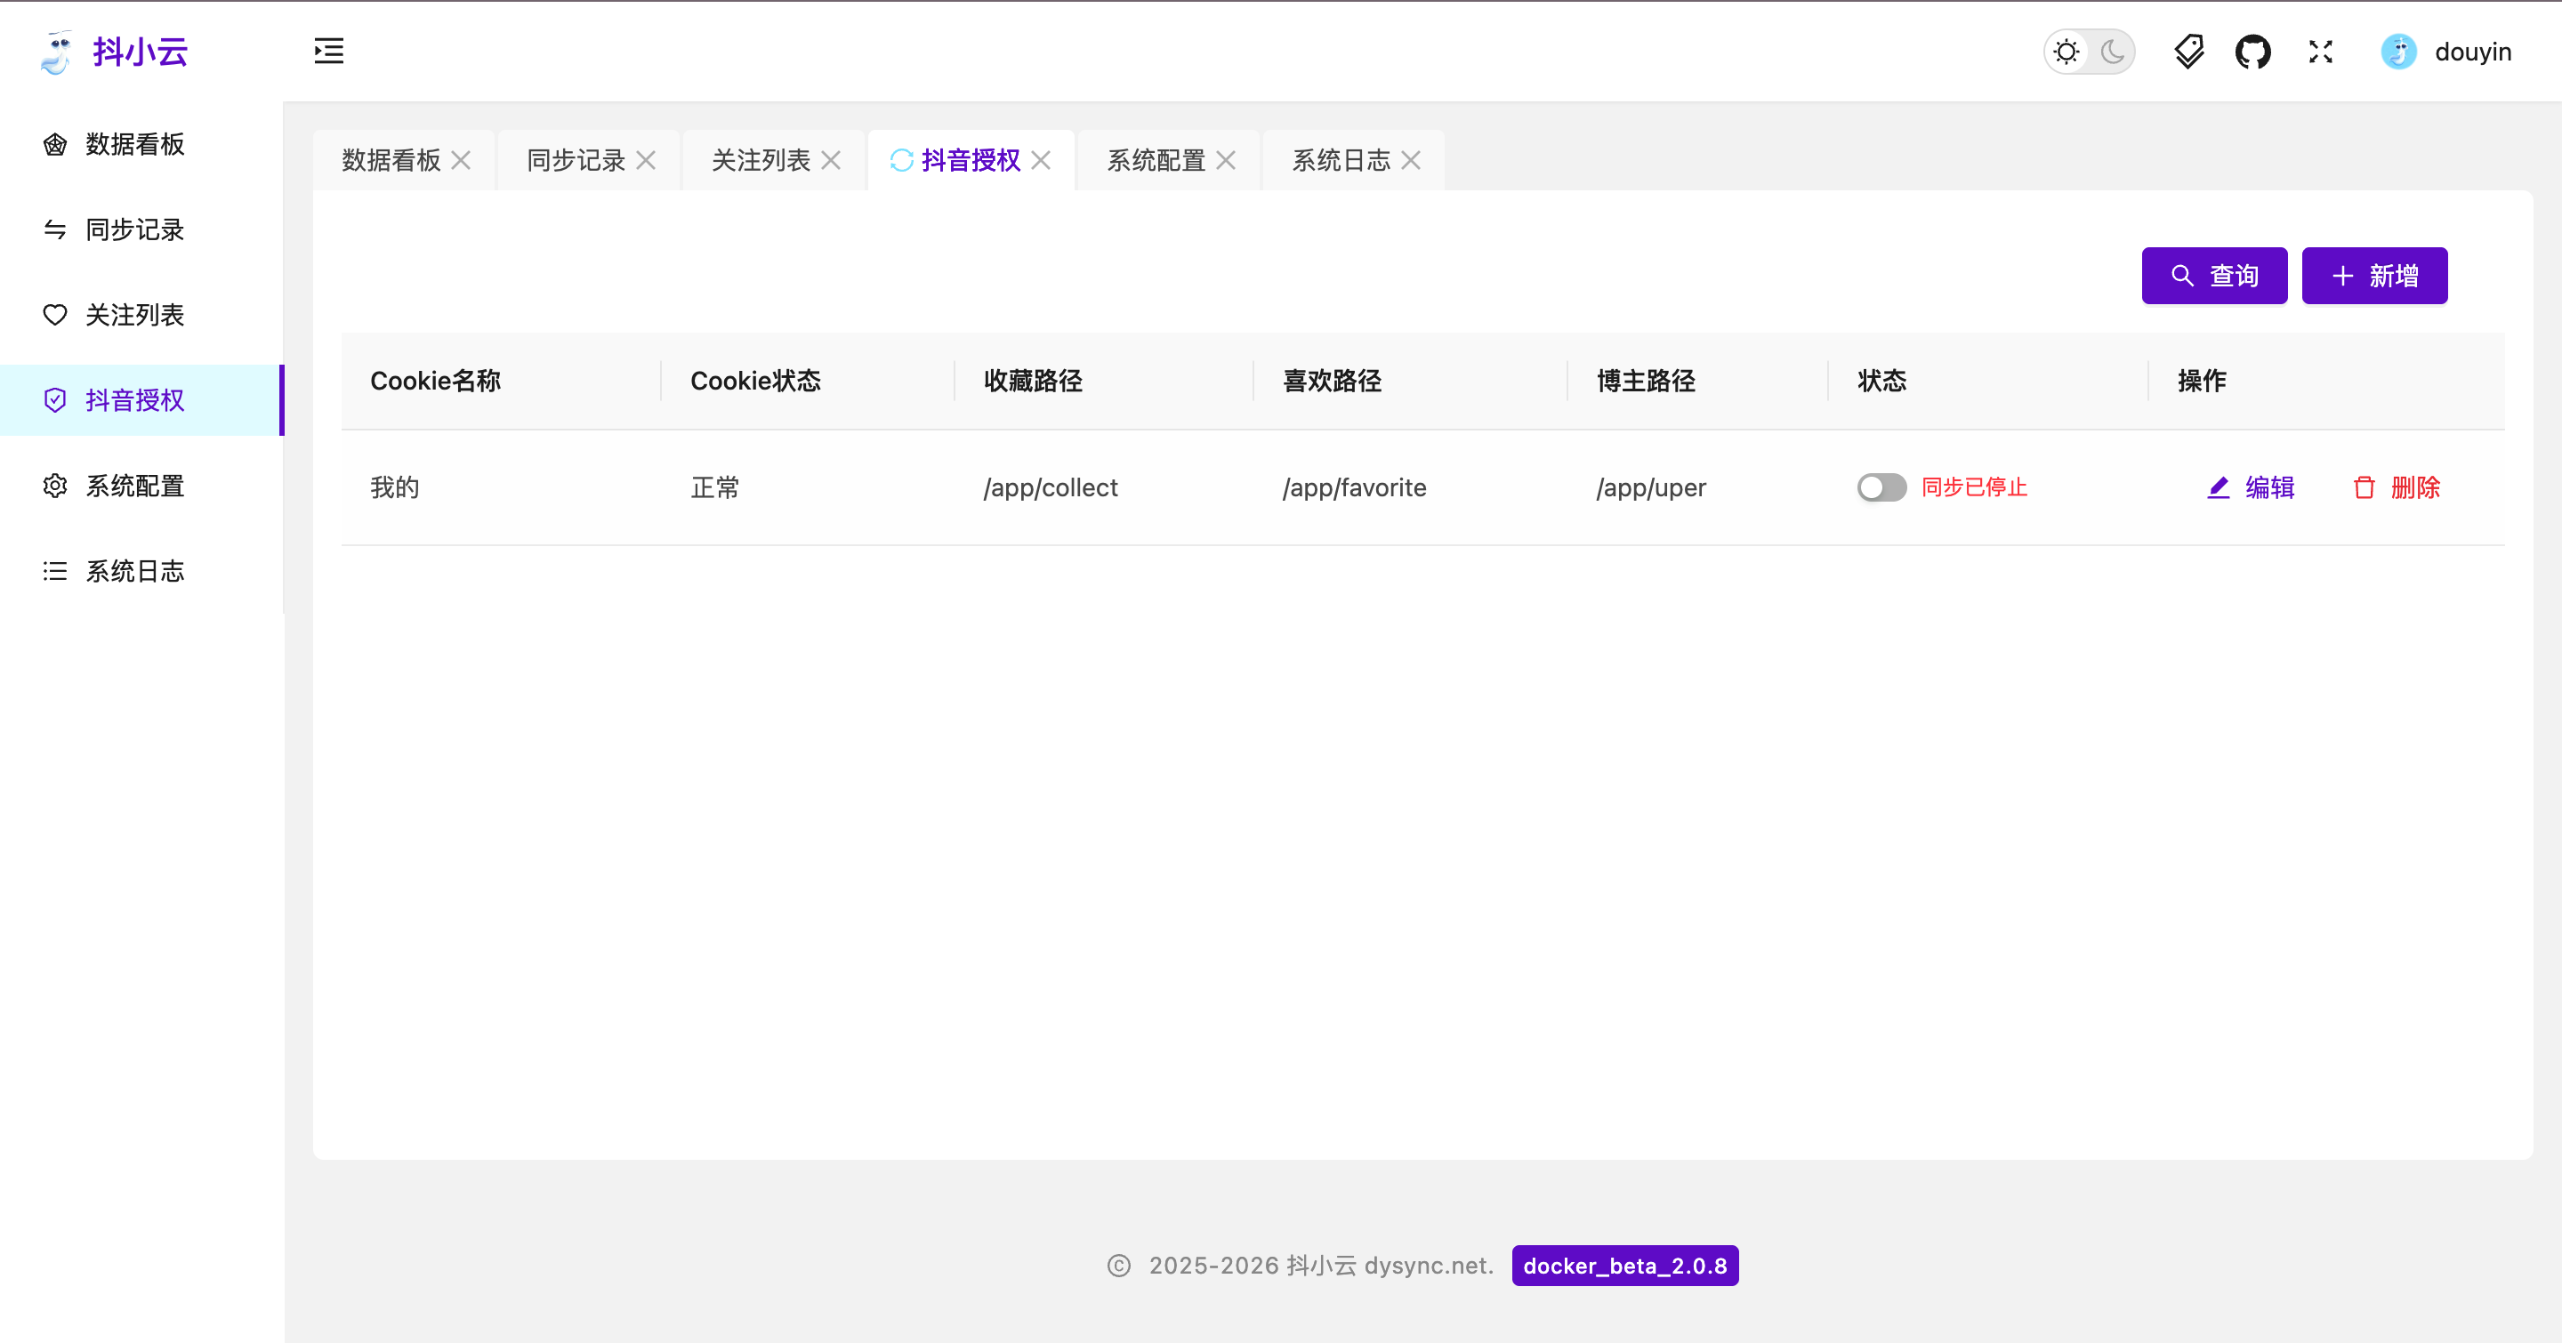Select light mode sun option
This screenshot has width=2562, height=1343.
click(x=2067, y=52)
